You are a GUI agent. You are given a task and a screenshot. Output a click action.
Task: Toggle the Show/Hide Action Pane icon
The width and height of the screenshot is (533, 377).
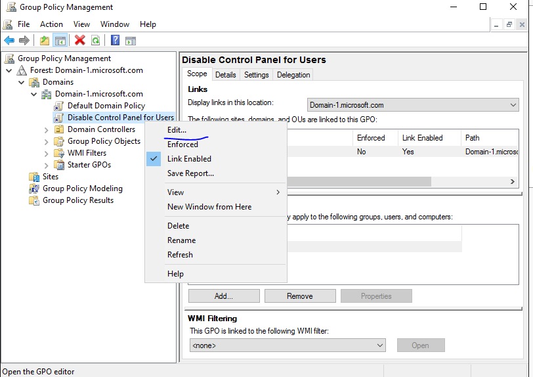tap(131, 41)
